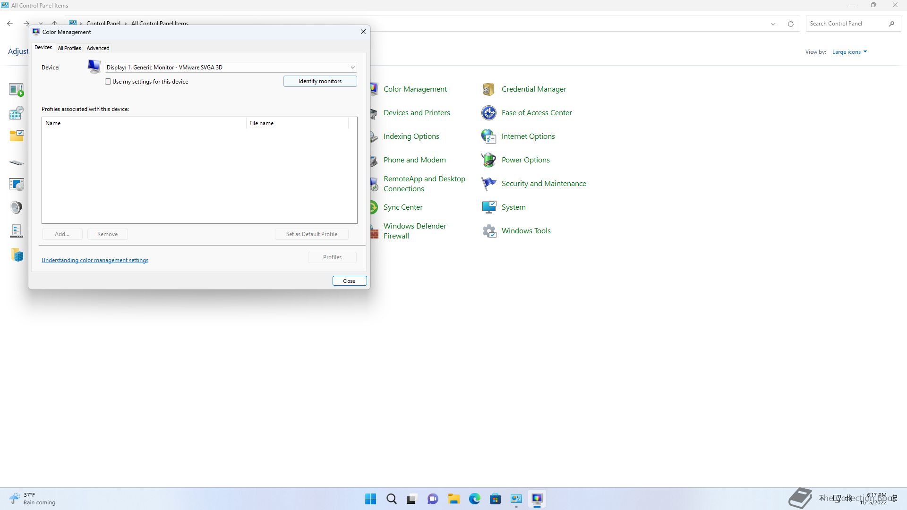Open File Explorer from the taskbar

[453, 499]
